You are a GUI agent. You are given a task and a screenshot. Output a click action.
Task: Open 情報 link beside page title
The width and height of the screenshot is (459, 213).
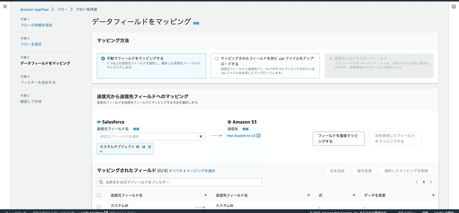[196, 23]
